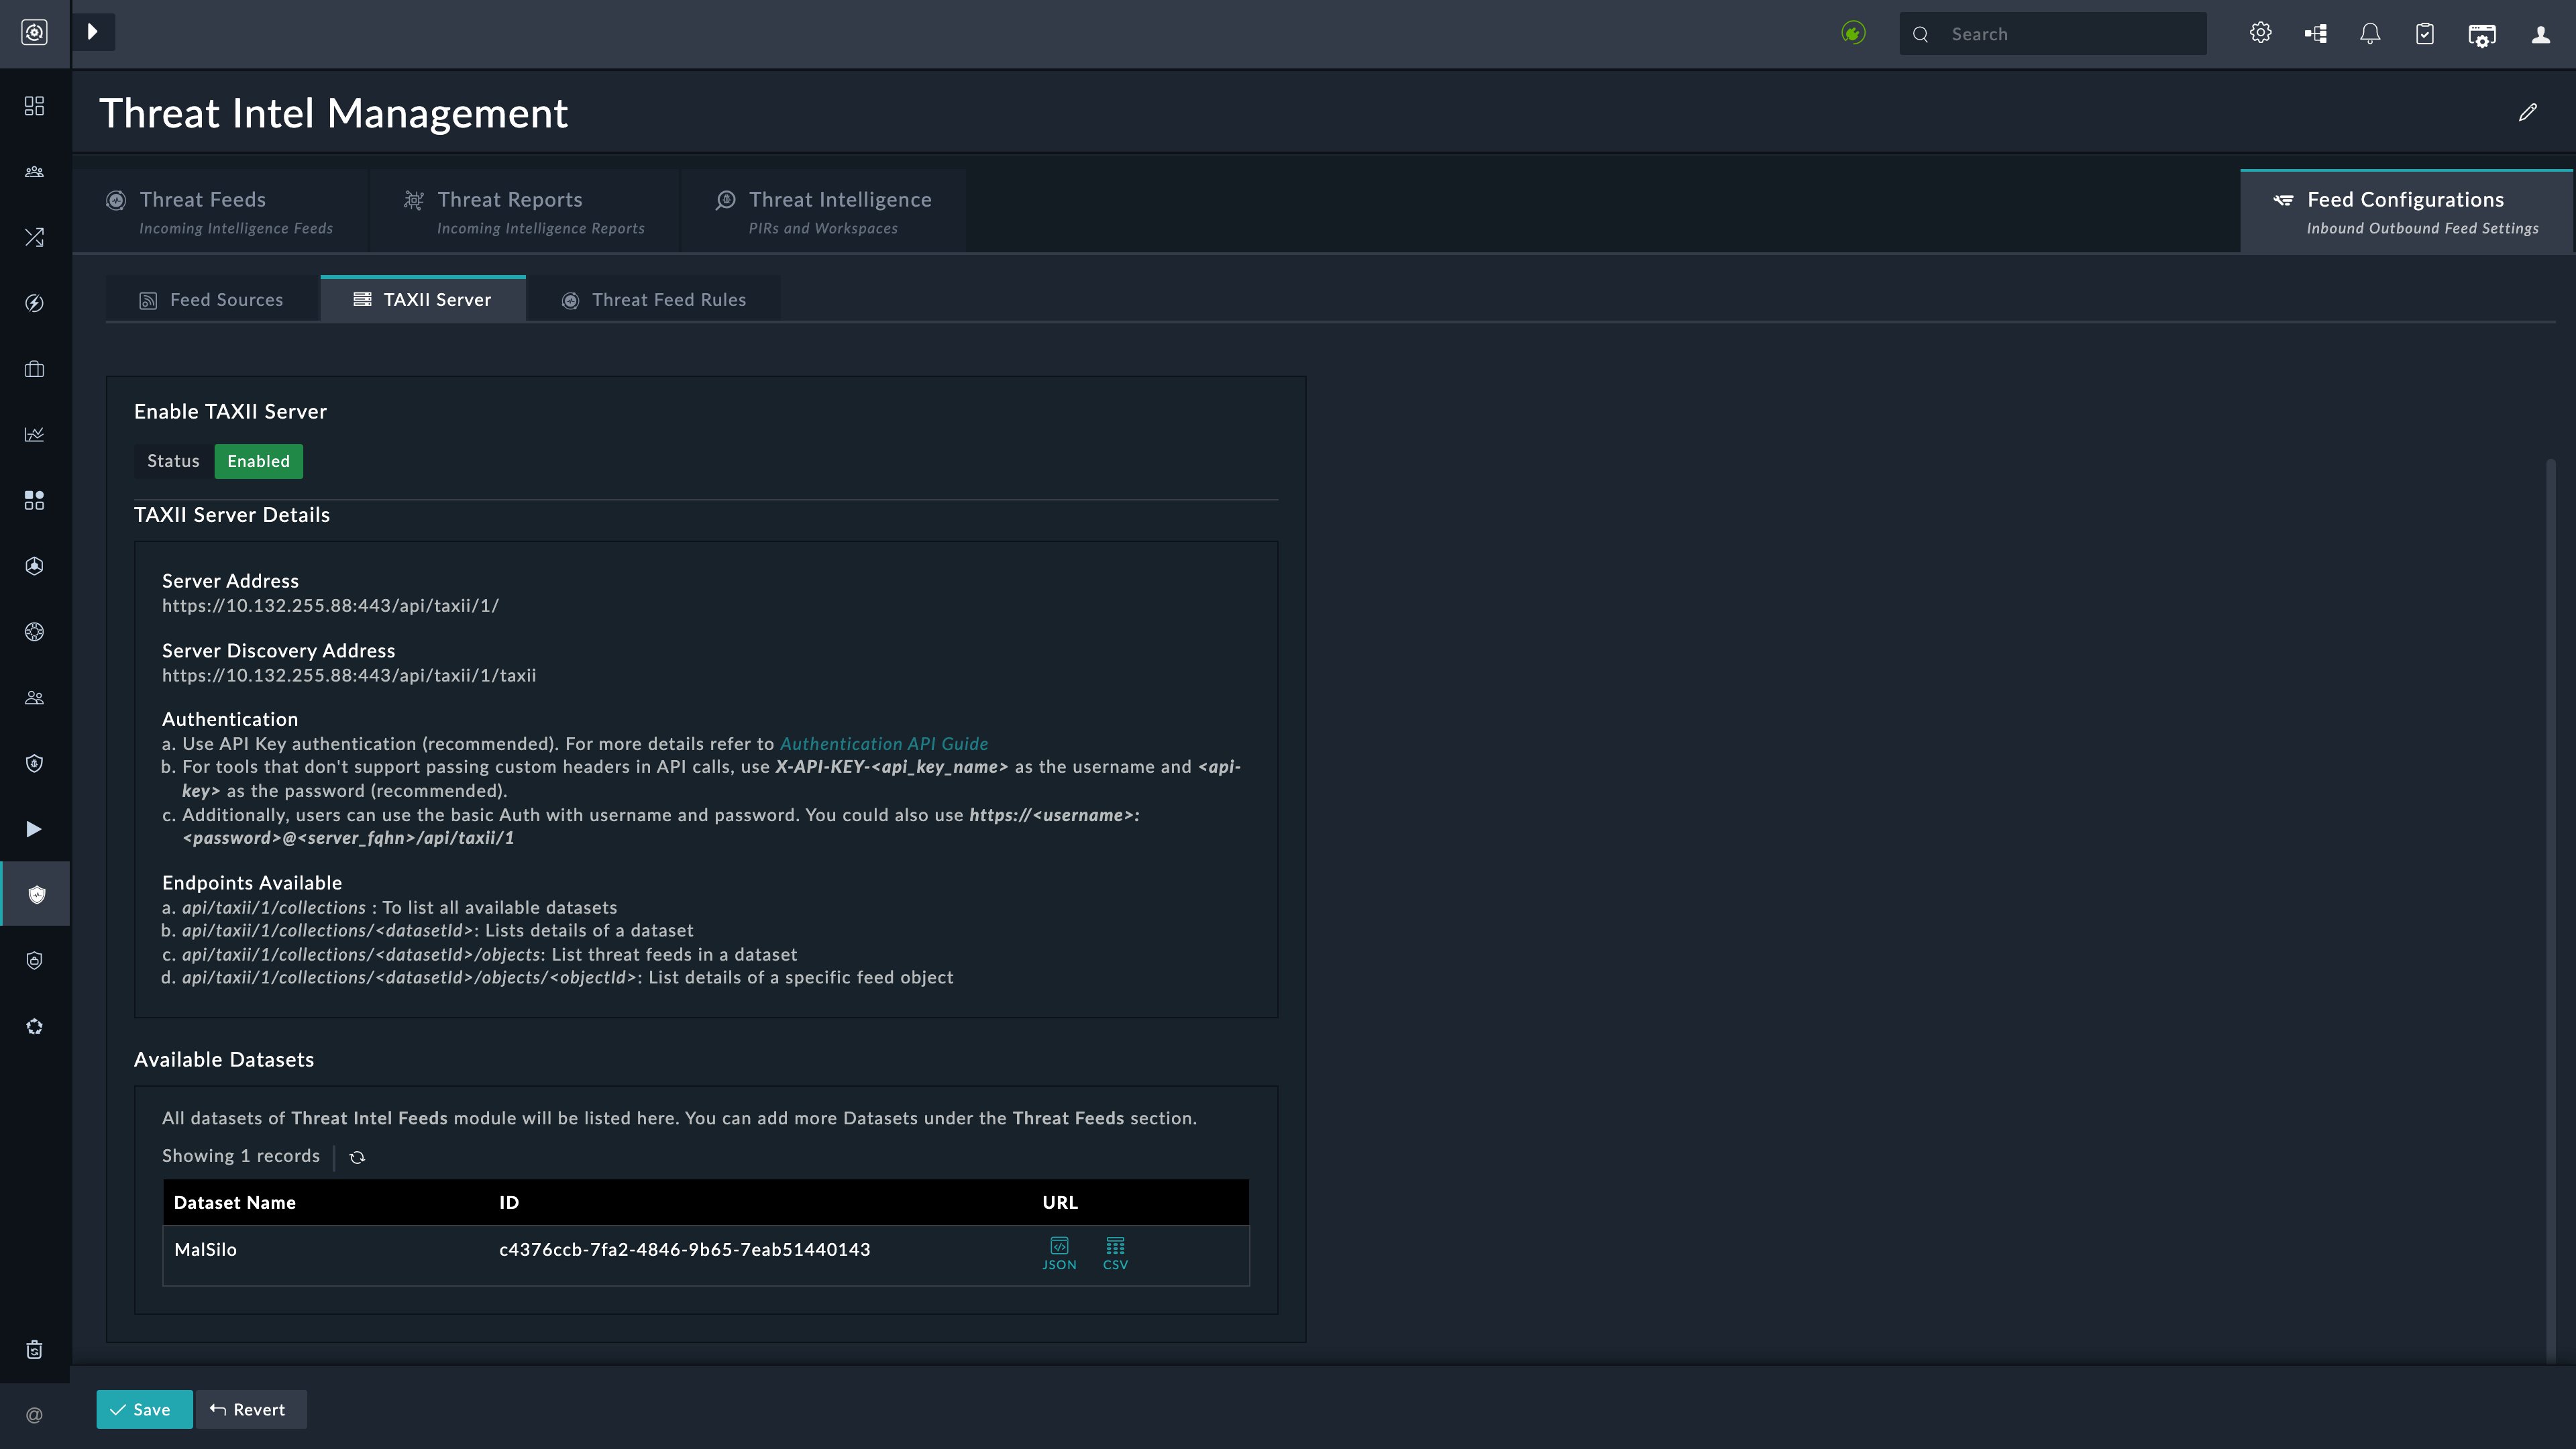Open the user profile icon
The height and width of the screenshot is (1449, 2576).
point(2540,34)
